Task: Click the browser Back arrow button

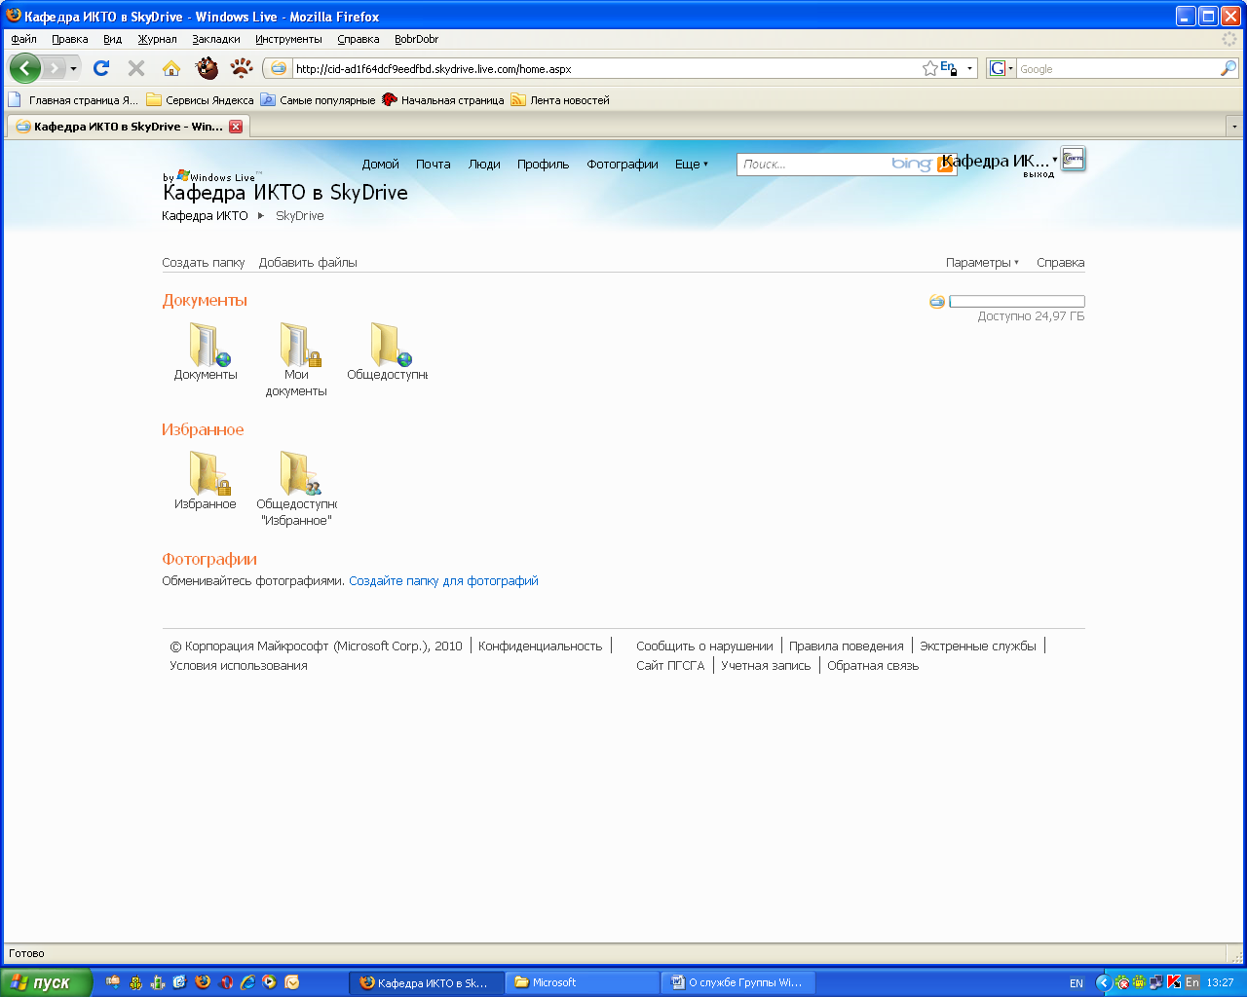Action: click(24, 68)
